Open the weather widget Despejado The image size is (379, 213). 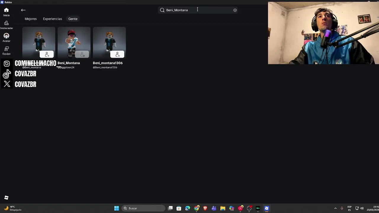12,208
